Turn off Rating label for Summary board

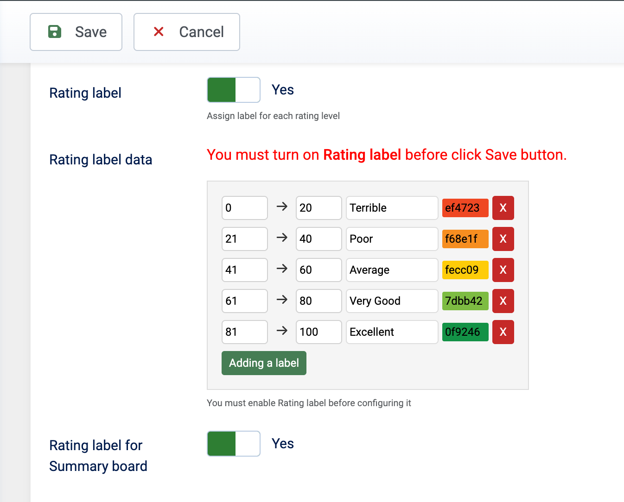(x=233, y=443)
